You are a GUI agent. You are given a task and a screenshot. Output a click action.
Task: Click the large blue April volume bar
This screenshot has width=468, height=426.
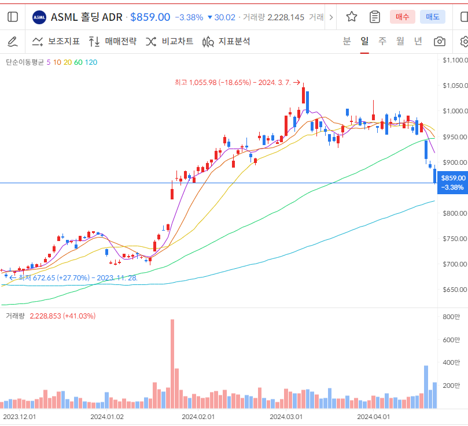[426, 387]
